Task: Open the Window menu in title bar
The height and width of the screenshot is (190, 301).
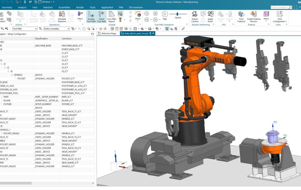Action: pyautogui.click(x=46, y=2)
